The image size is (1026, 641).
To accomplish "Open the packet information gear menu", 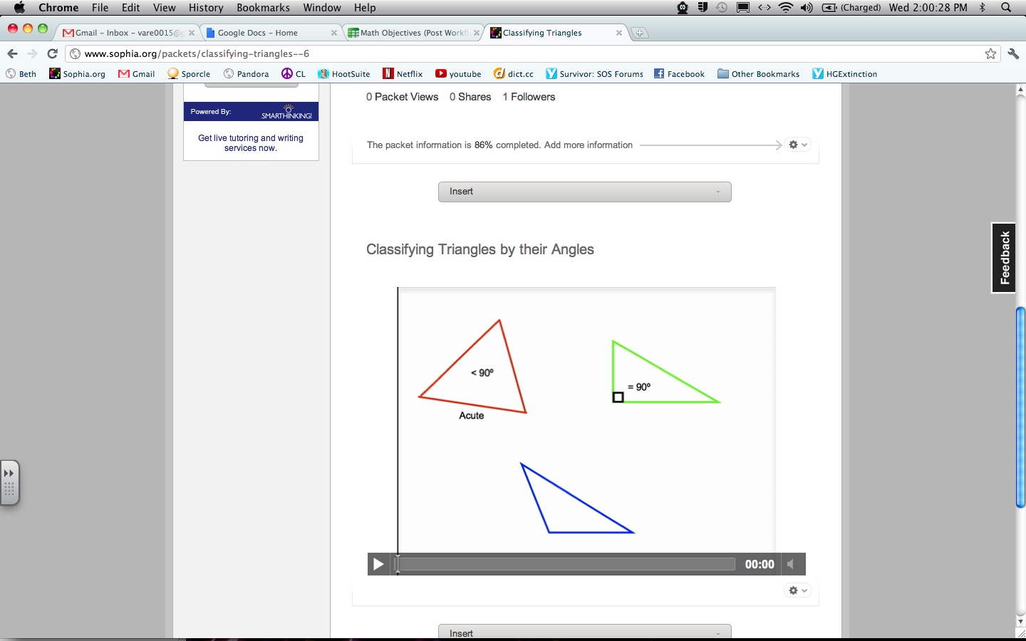I will pos(797,145).
